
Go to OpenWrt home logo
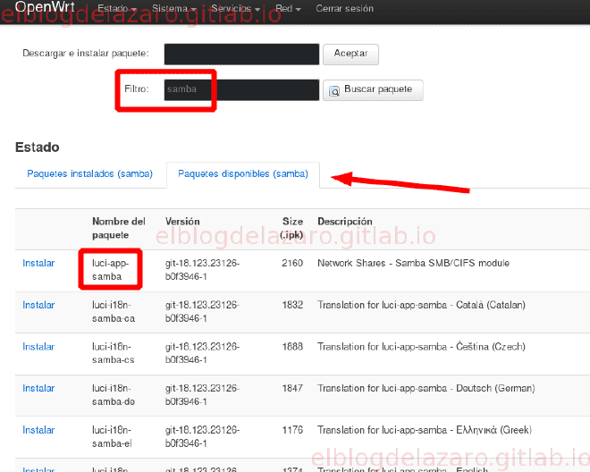pyautogui.click(x=45, y=7)
